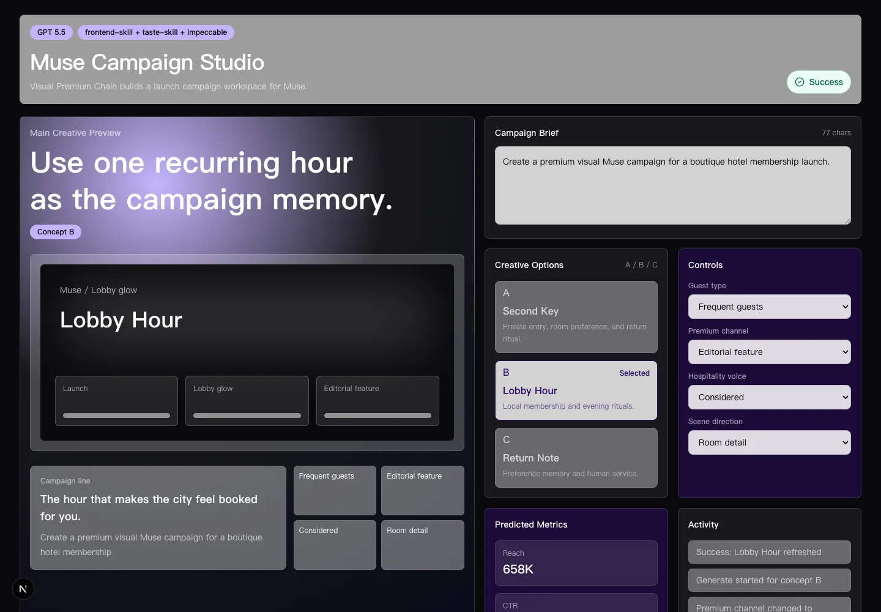Click the Editorial feature tile under the preview
The image size is (881, 612).
[x=423, y=491]
